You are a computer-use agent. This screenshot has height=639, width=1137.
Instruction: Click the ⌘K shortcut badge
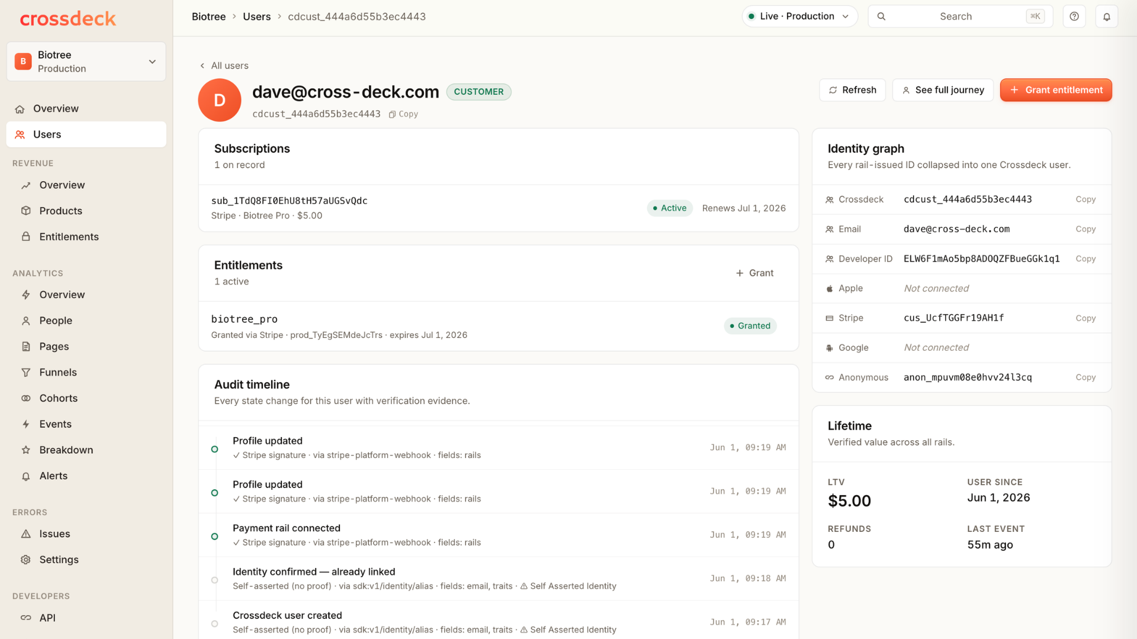1035,17
